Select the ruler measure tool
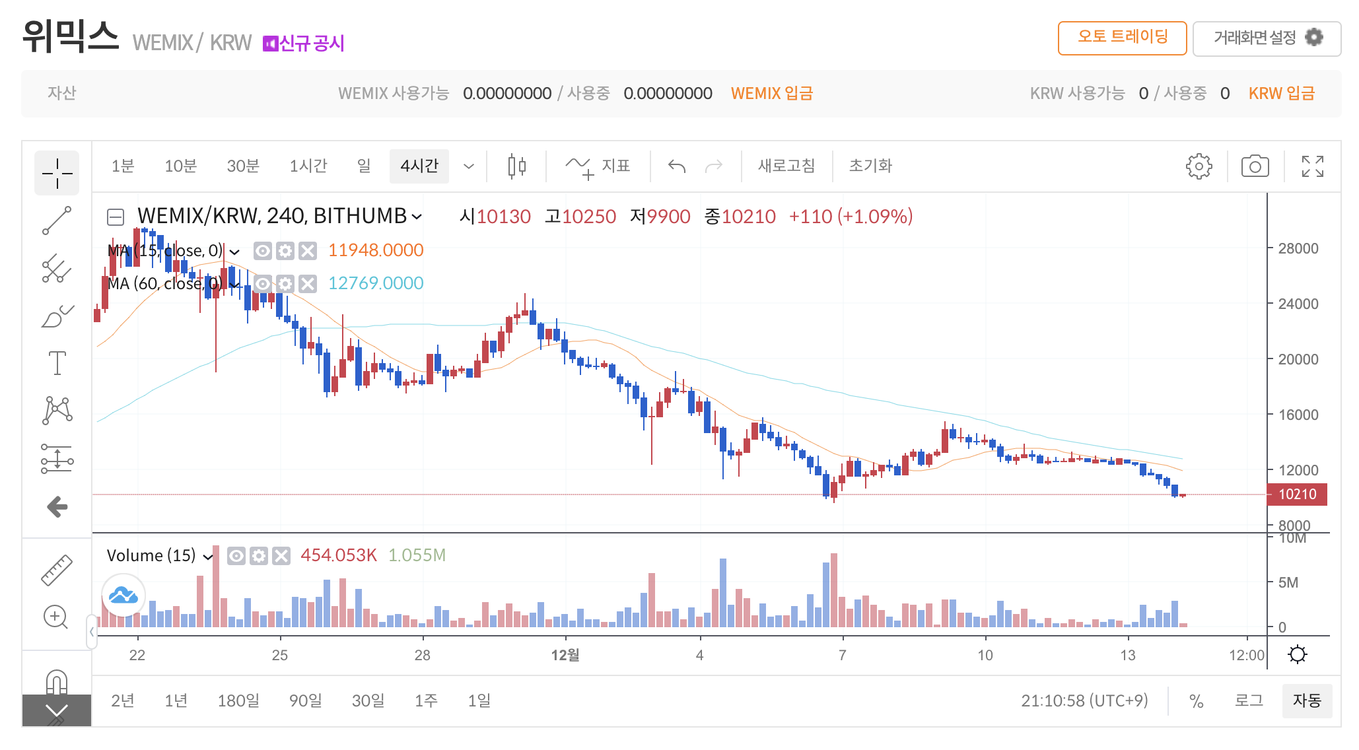Image resolution: width=1359 pixels, height=750 pixels. 57,570
